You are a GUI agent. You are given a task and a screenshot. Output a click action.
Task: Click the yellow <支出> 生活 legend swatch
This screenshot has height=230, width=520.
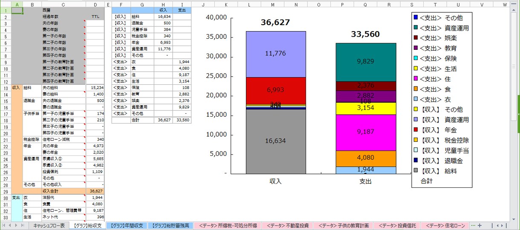tap(416, 69)
